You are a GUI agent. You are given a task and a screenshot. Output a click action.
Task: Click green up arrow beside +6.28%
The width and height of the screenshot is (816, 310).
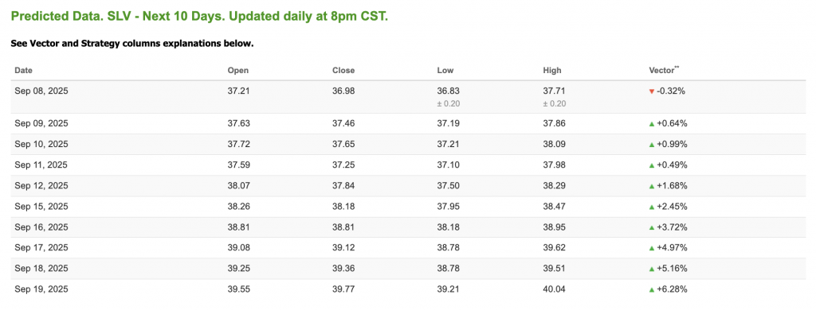(x=651, y=289)
